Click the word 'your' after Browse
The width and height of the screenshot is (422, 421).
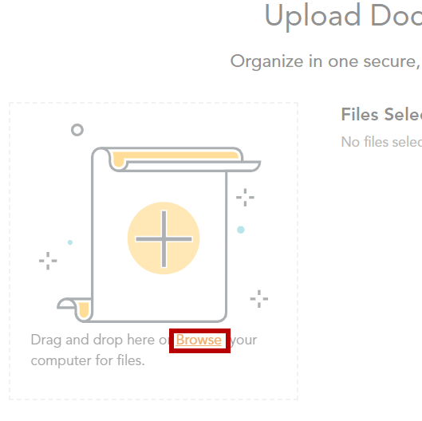coord(244,340)
